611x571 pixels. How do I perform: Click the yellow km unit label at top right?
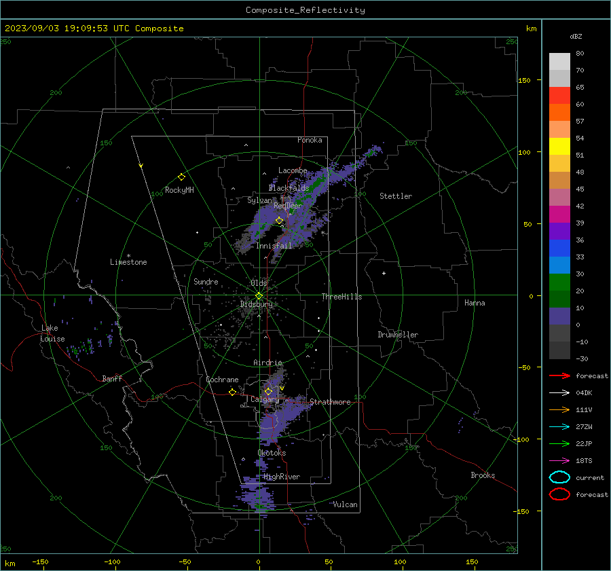pyautogui.click(x=531, y=29)
